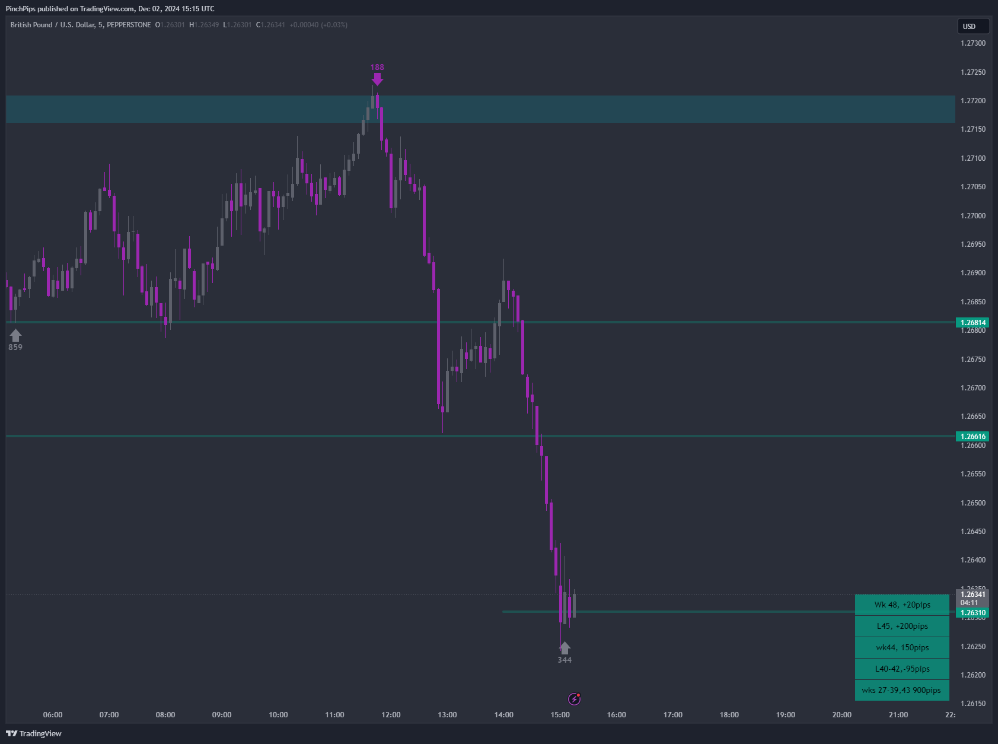
Task: Click the 04:11 candle countdown timer
Action: pyautogui.click(x=970, y=603)
